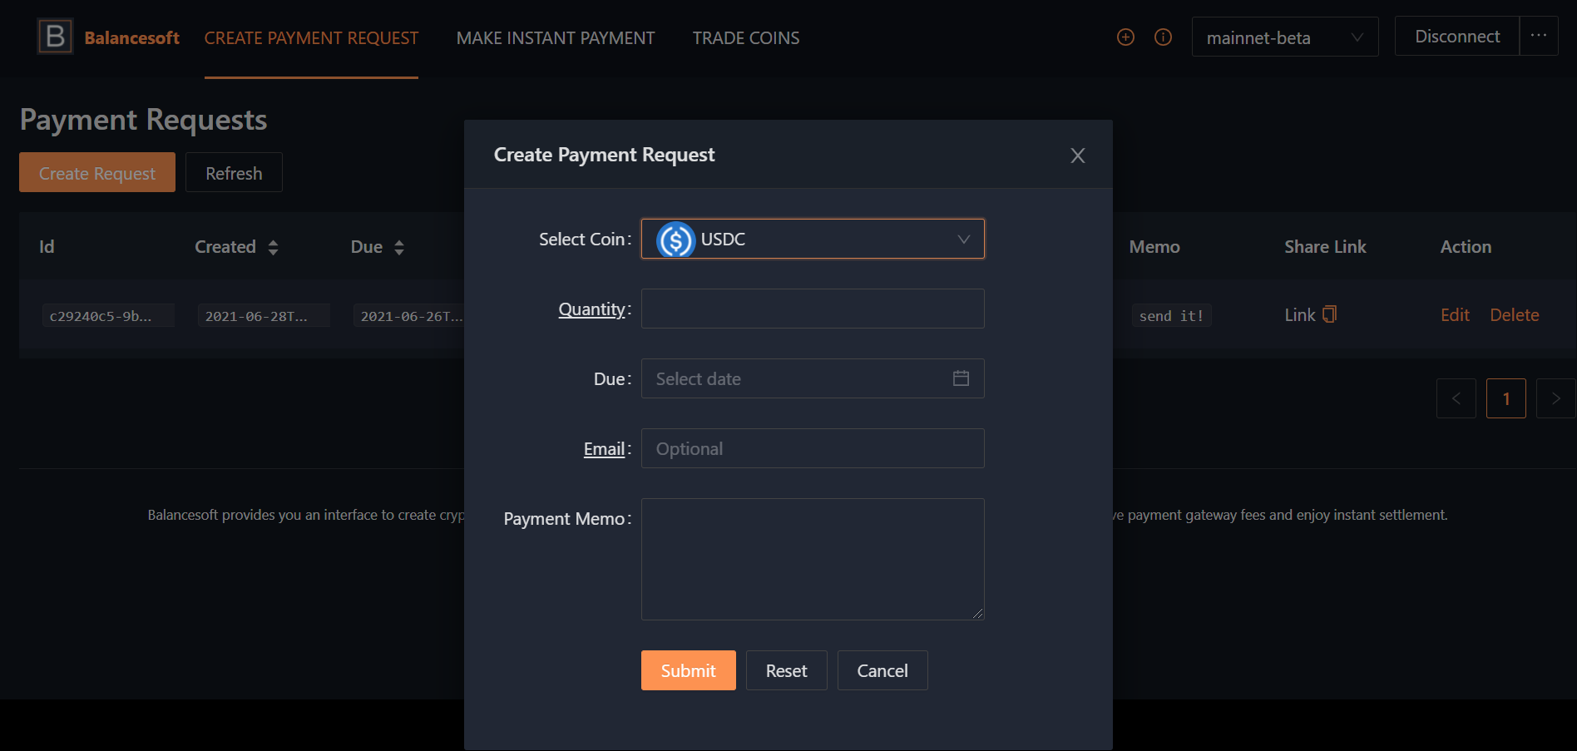
Task: Click the due date 2021-06-26T...
Action: (409, 316)
